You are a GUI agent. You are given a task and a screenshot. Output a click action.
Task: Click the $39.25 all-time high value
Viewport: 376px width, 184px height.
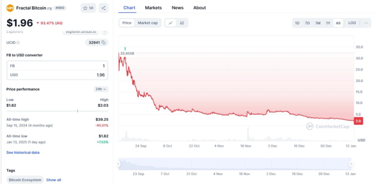(x=102, y=119)
